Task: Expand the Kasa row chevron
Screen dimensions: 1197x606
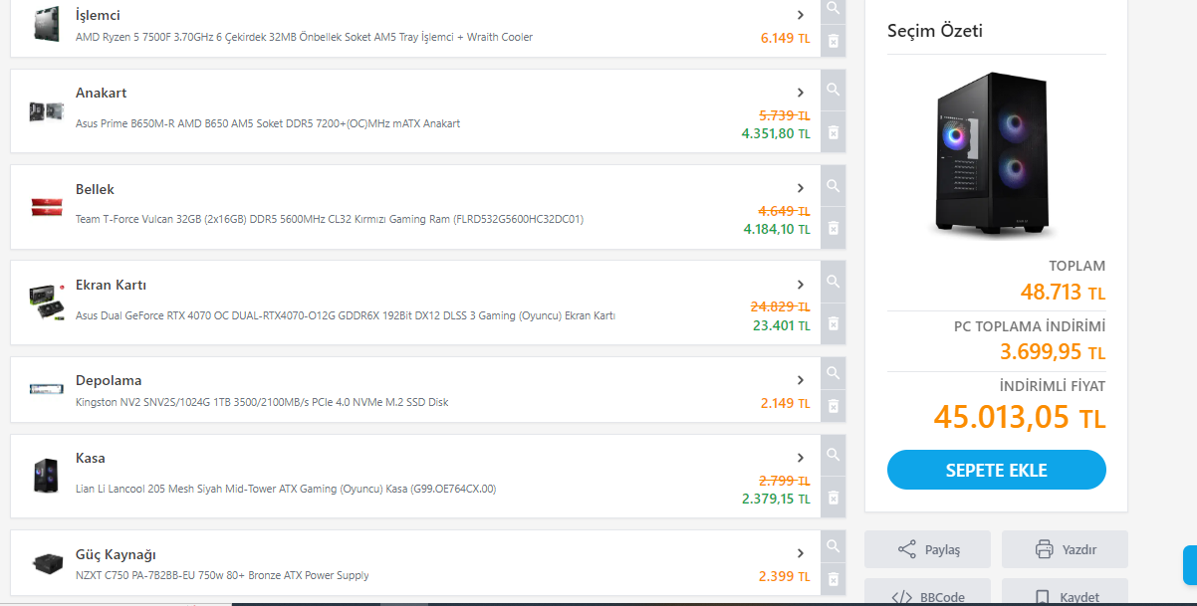Action: 801,458
